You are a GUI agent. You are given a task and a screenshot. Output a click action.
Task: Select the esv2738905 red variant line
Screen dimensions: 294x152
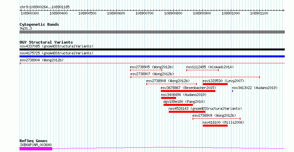[146, 70]
